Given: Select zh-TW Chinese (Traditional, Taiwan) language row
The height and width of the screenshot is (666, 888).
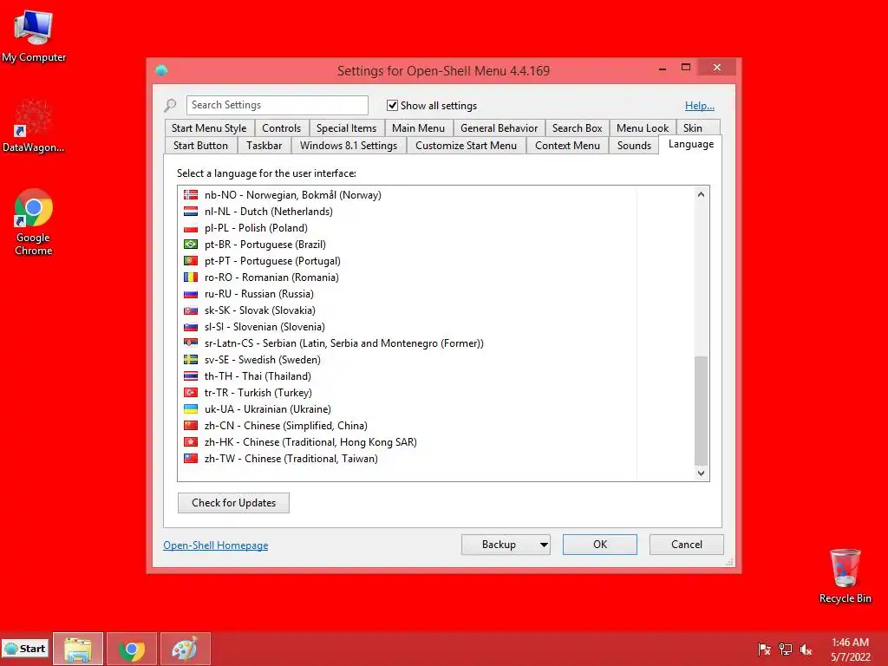Looking at the screenshot, I should [x=408, y=459].
